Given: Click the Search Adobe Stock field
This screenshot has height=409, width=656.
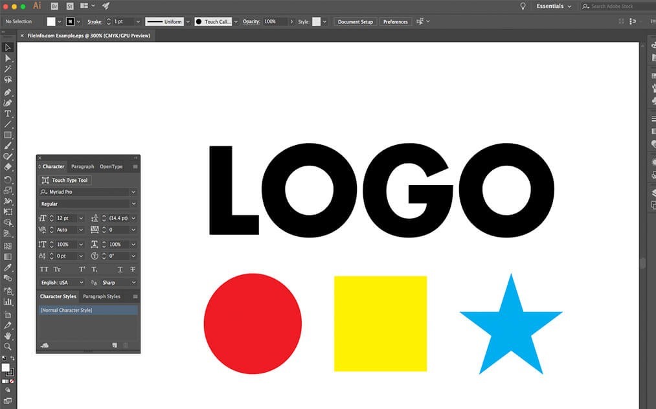Looking at the screenshot, I should coord(618,6).
